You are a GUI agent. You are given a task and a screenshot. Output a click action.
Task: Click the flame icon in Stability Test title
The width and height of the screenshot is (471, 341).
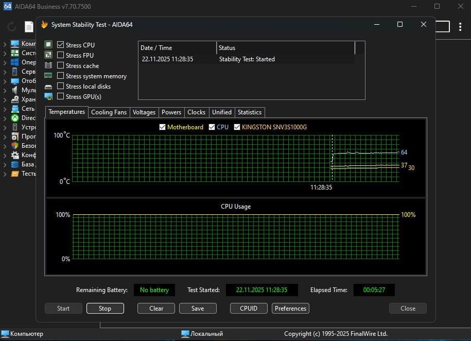[x=44, y=24]
